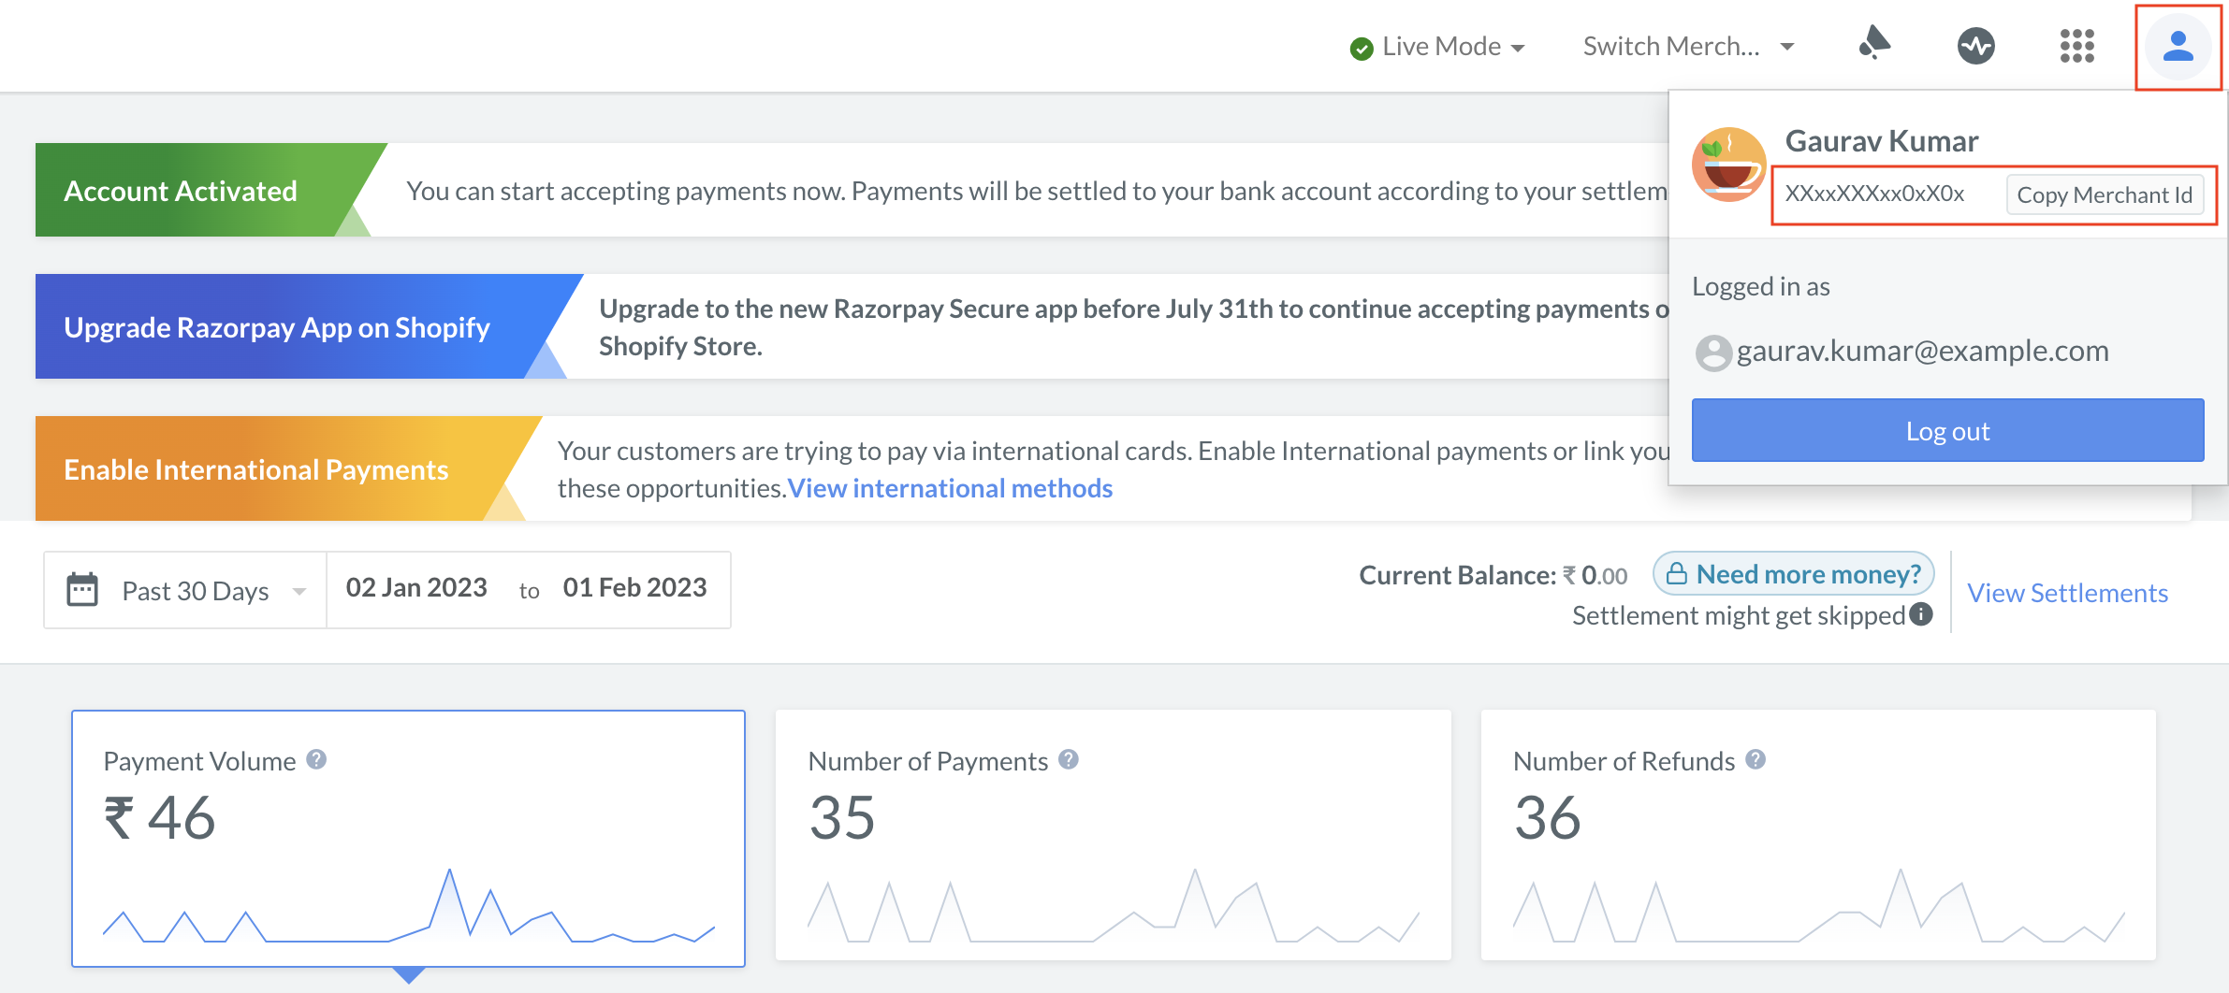Open the activity pulse status icon
Image resolution: width=2229 pixels, height=993 pixels.
tap(1975, 45)
